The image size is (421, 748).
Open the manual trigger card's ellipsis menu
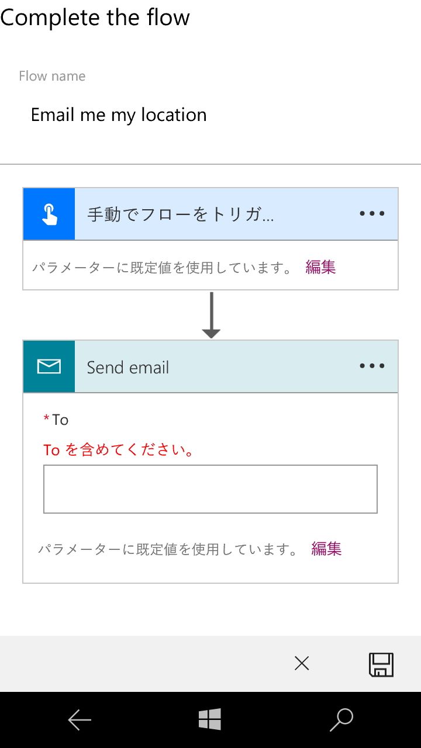pyautogui.click(x=372, y=214)
